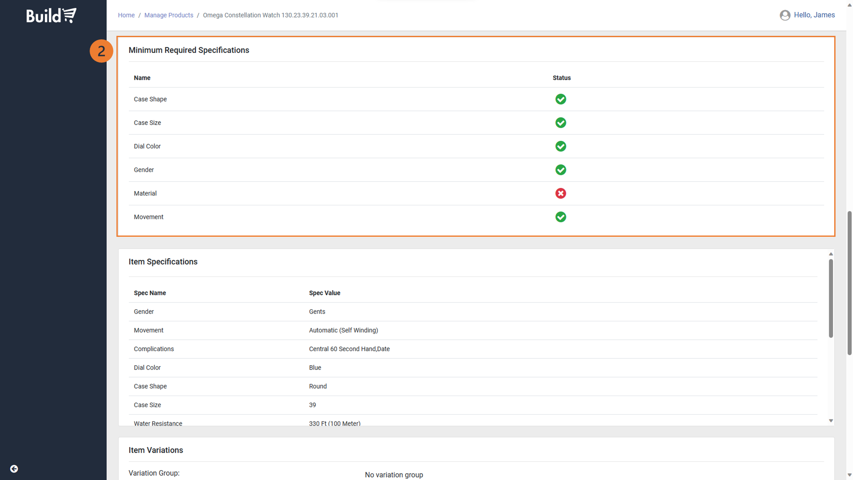
Task: Click Material red cross status icon
Action: (x=560, y=193)
